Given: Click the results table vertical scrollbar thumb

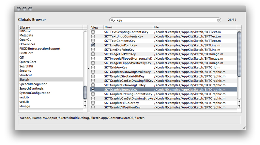Looking at the screenshot, I should pos(239,54).
